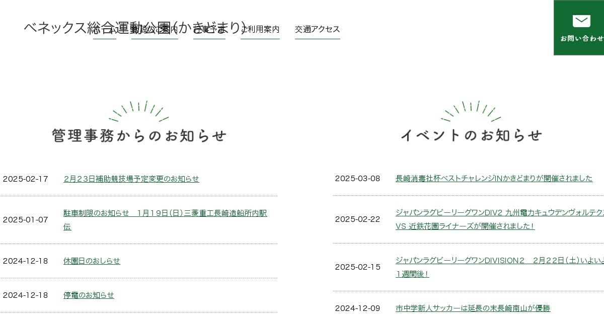
Task: Select 行事予定 event schedule menu item
Action: pyautogui.click(x=209, y=30)
